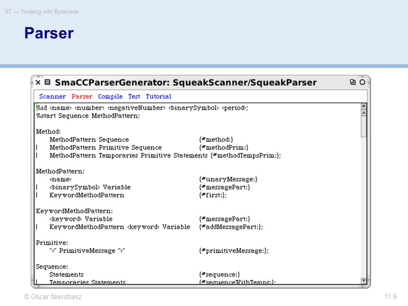408x306 pixels.
Task: Go to the Test tab
Action: coord(134,96)
